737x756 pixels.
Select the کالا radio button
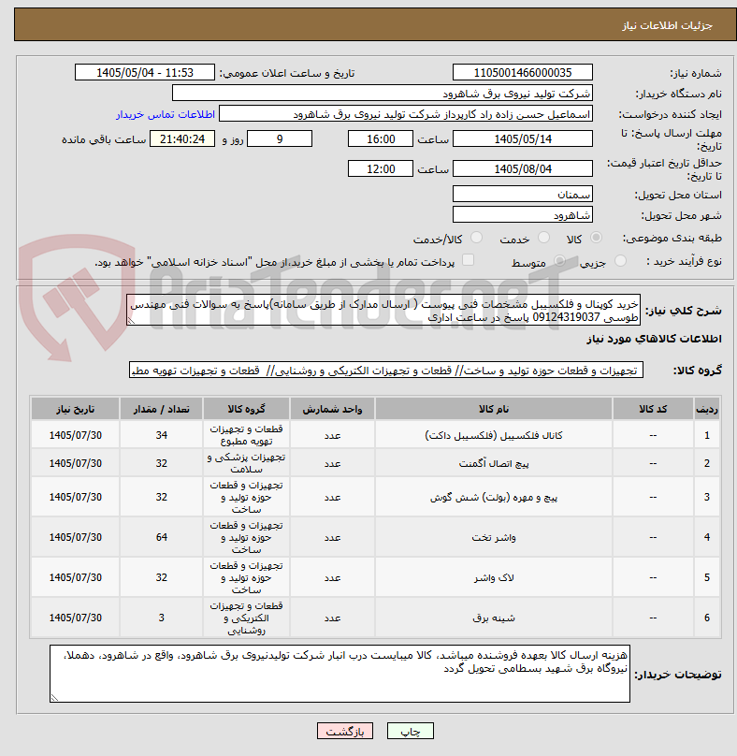(597, 238)
